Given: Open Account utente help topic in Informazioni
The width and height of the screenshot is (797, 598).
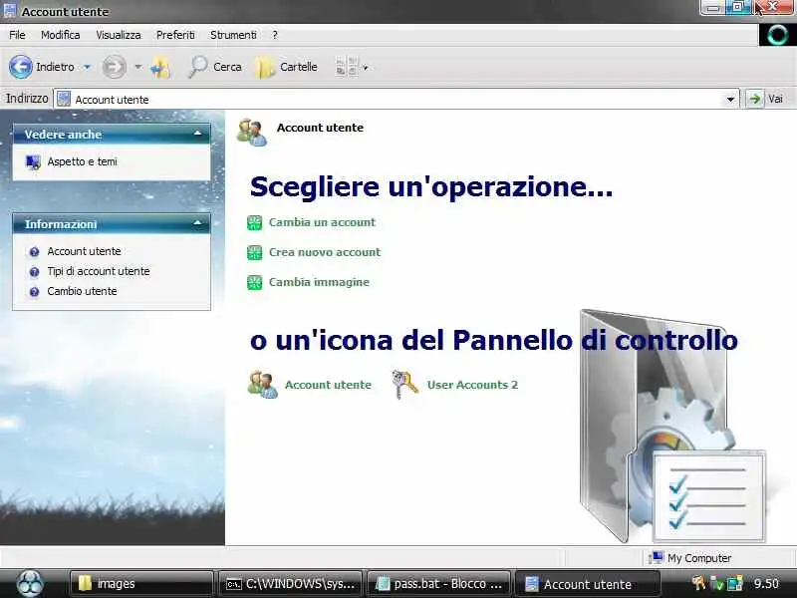Looking at the screenshot, I should click(x=84, y=251).
